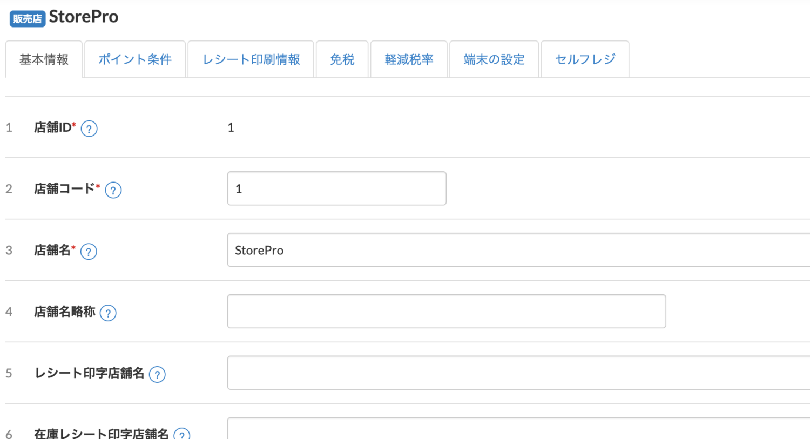Viewport: 810px width, 439px height.
Task: Open help tooltip for 店舗名
Action: 89,252
